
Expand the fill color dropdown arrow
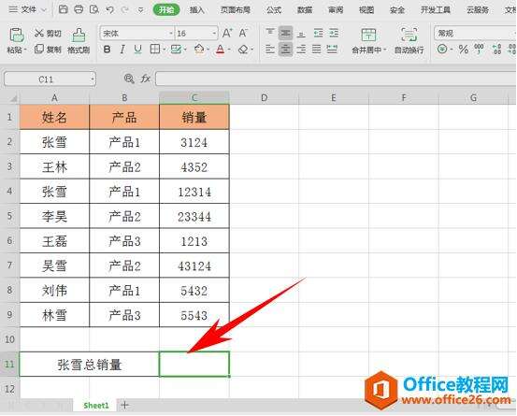click(x=208, y=50)
